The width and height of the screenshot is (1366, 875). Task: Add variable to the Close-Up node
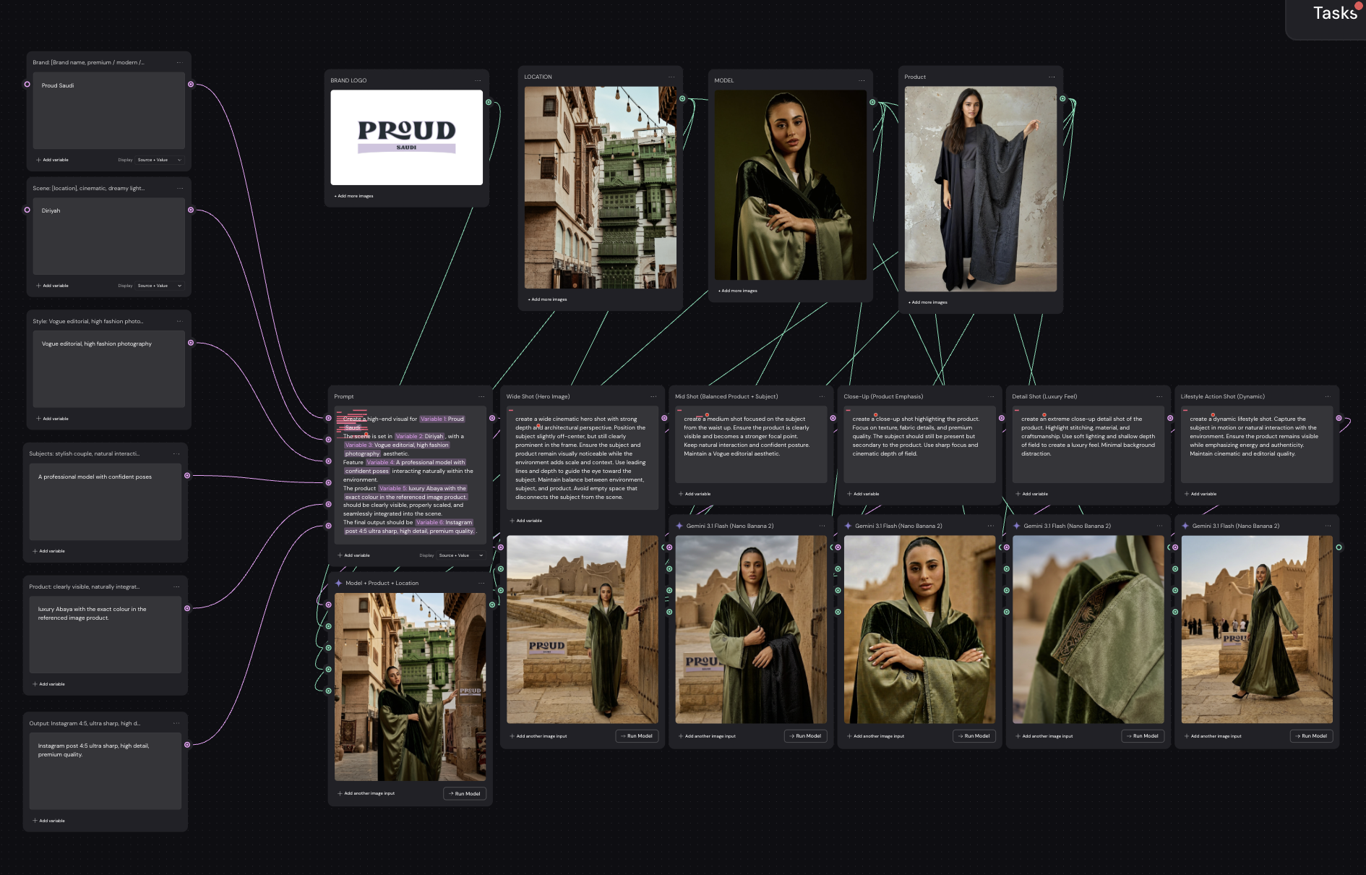863,494
